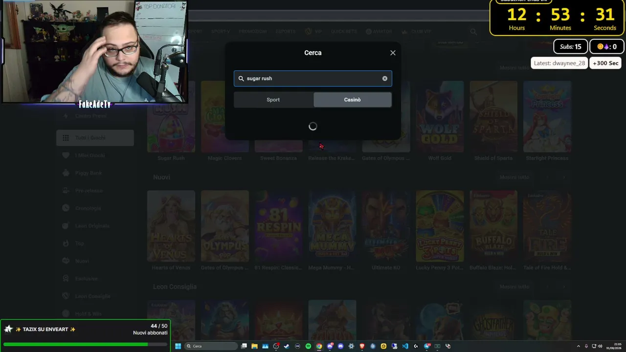The height and width of the screenshot is (352, 626).
Task: Open the site search icon in the top navigation
Action: click(x=473, y=32)
